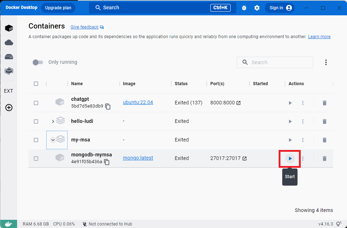Delete the hello-ludi stack

(325, 121)
